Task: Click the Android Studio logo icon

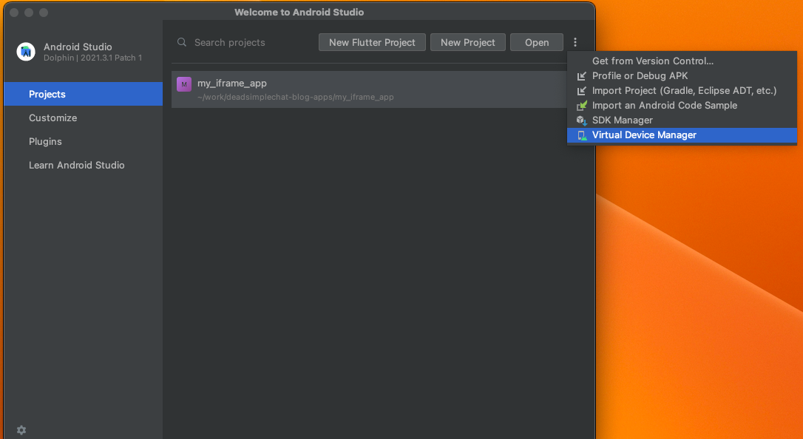Action: click(26, 52)
